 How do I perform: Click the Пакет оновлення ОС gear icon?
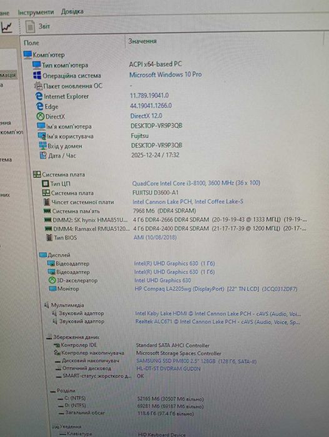[x=38, y=86]
